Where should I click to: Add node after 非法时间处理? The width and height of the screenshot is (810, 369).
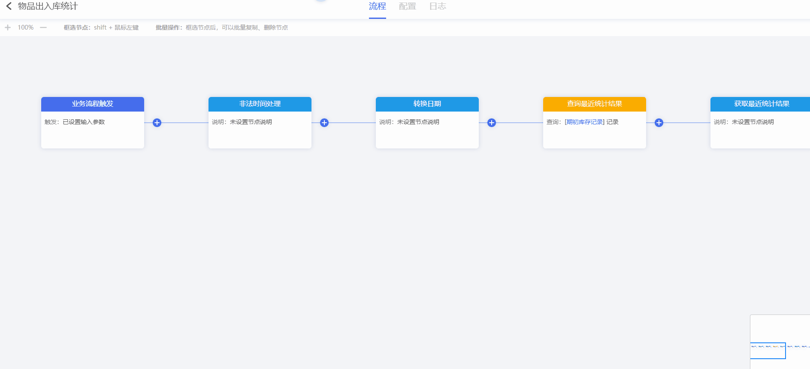click(x=324, y=123)
